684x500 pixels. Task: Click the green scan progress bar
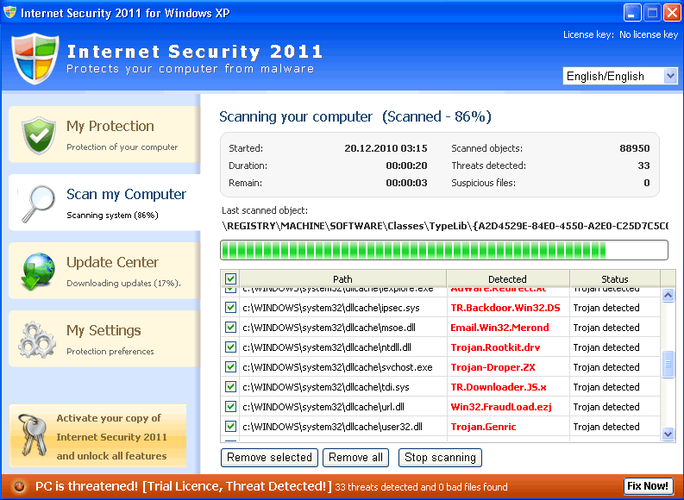[x=443, y=250]
